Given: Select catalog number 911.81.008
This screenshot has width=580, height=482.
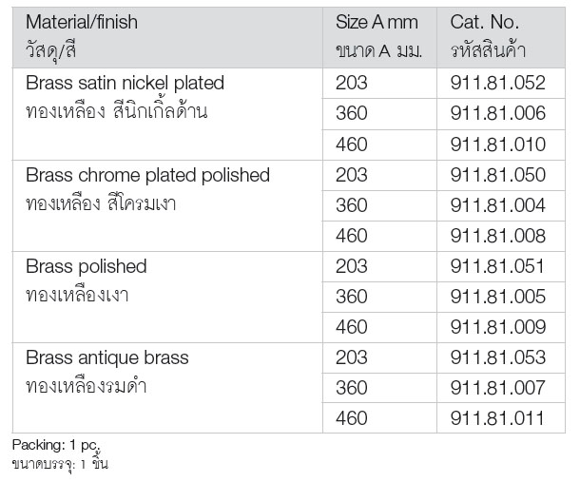Looking at the screenshot, I should [x=497, y=236].
